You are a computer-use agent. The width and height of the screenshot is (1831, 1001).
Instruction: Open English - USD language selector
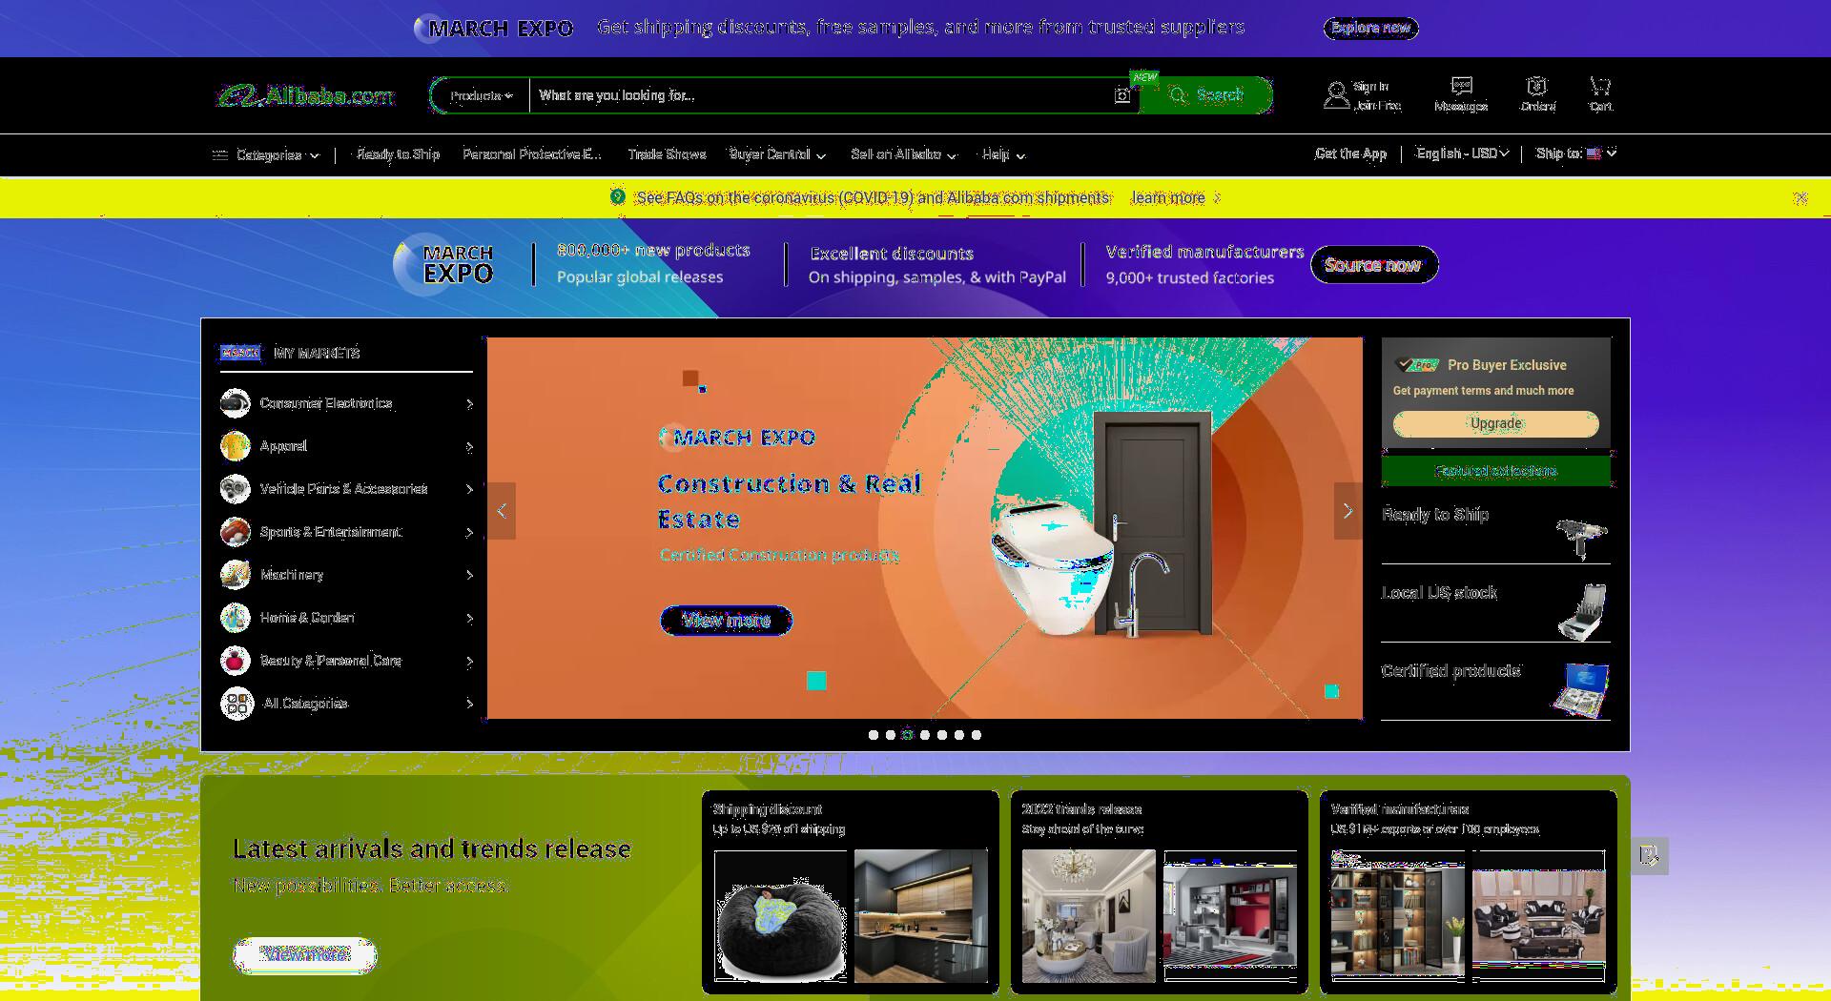(x=1462, y=153)
